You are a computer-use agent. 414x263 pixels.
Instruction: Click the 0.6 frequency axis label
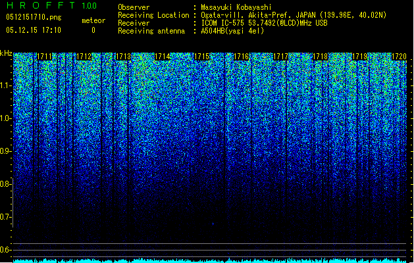coord(6,250)
